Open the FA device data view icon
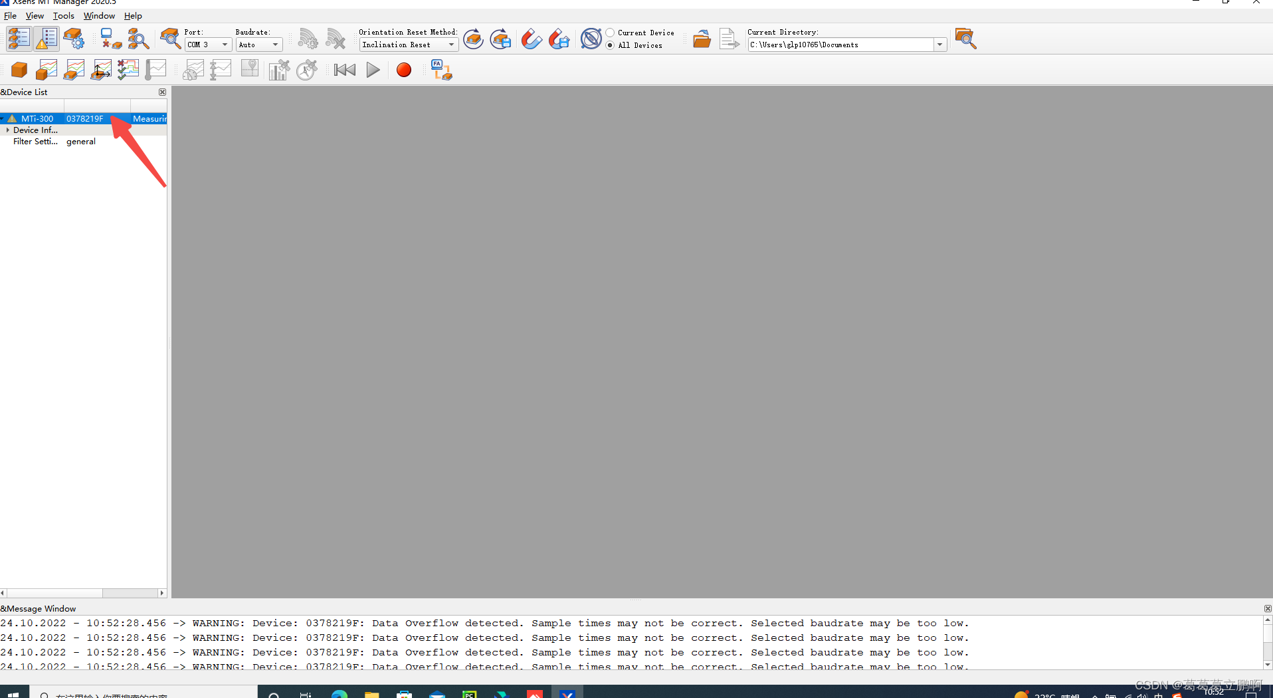 (x=441, y=70)
